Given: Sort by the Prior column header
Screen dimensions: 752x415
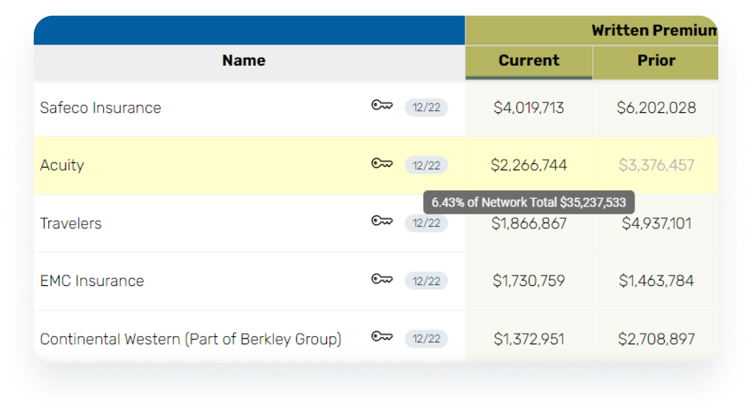Looking at the screenshot, I should click(x=656, y=61).
